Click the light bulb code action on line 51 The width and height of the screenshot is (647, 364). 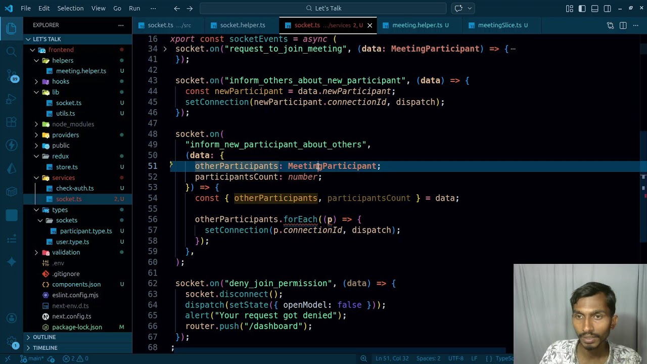tap(171, 164)
